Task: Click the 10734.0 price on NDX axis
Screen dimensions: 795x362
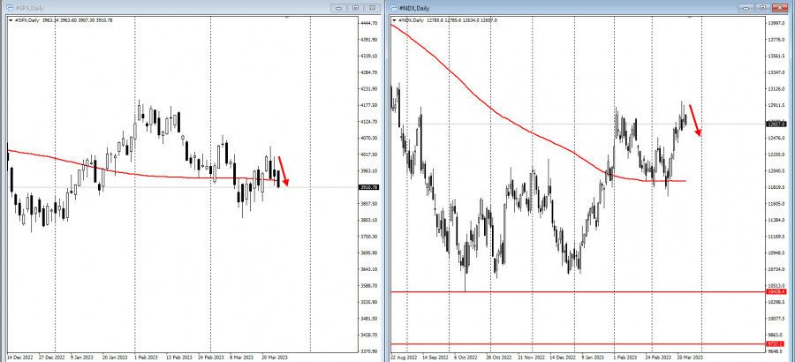Action: [777, 269]
